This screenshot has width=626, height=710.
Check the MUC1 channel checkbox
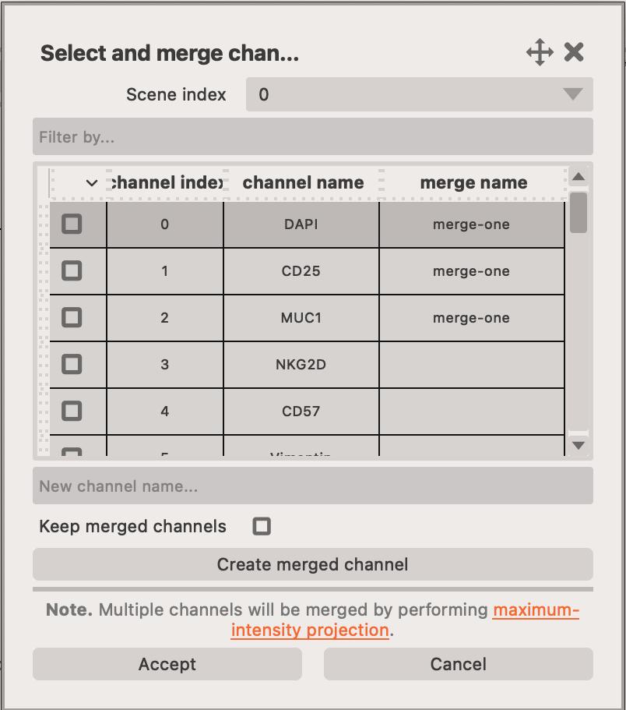[72, 318]
